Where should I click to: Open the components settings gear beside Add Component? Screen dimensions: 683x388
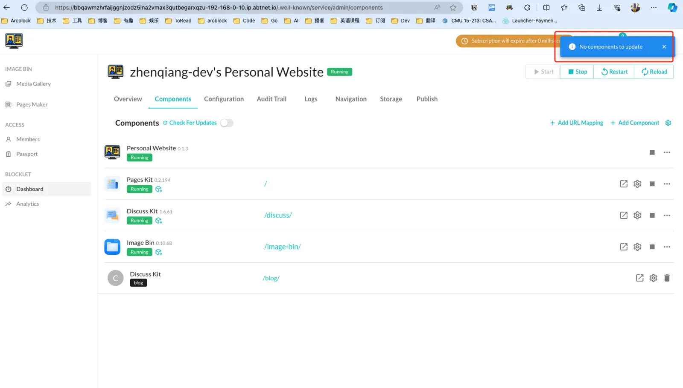coord(668,123)
